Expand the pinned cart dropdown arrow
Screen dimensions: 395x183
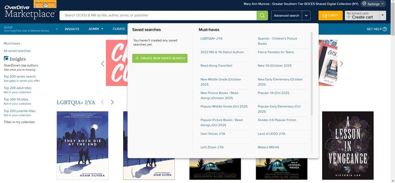(382, 15)
